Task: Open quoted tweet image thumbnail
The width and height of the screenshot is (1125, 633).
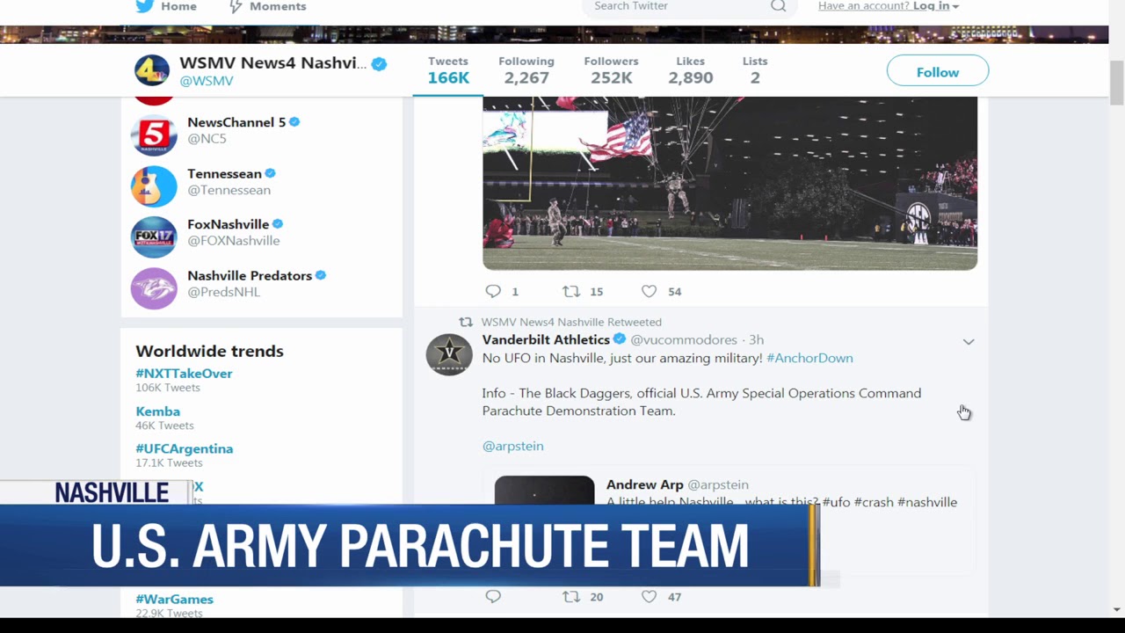Action: [544, 491]
